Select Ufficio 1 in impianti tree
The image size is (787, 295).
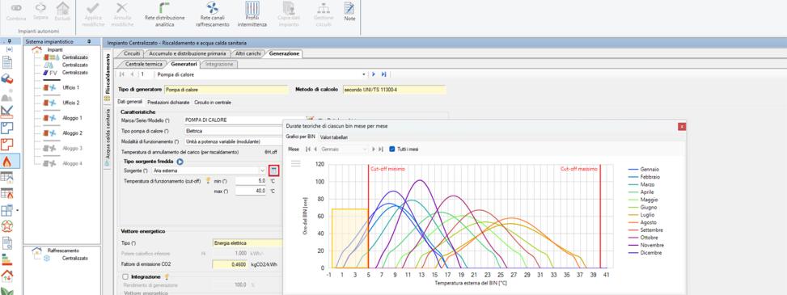70,88
